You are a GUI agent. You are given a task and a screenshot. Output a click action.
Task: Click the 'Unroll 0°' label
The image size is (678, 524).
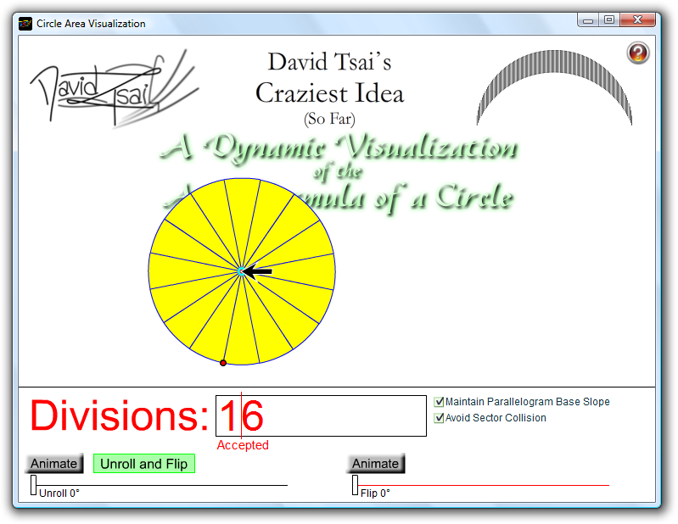pos(59,493)
